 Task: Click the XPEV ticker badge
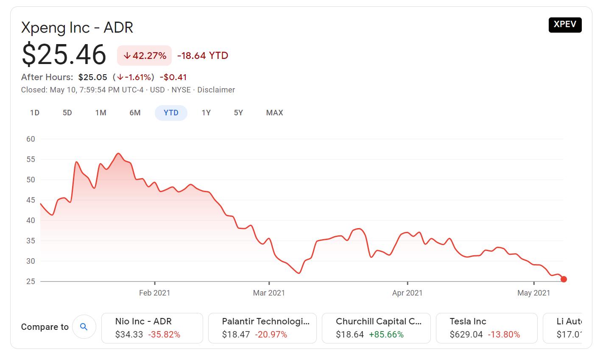point(565,25)
